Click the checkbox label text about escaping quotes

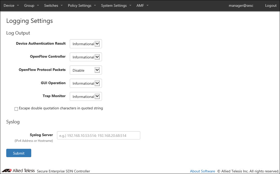point(61,108)
